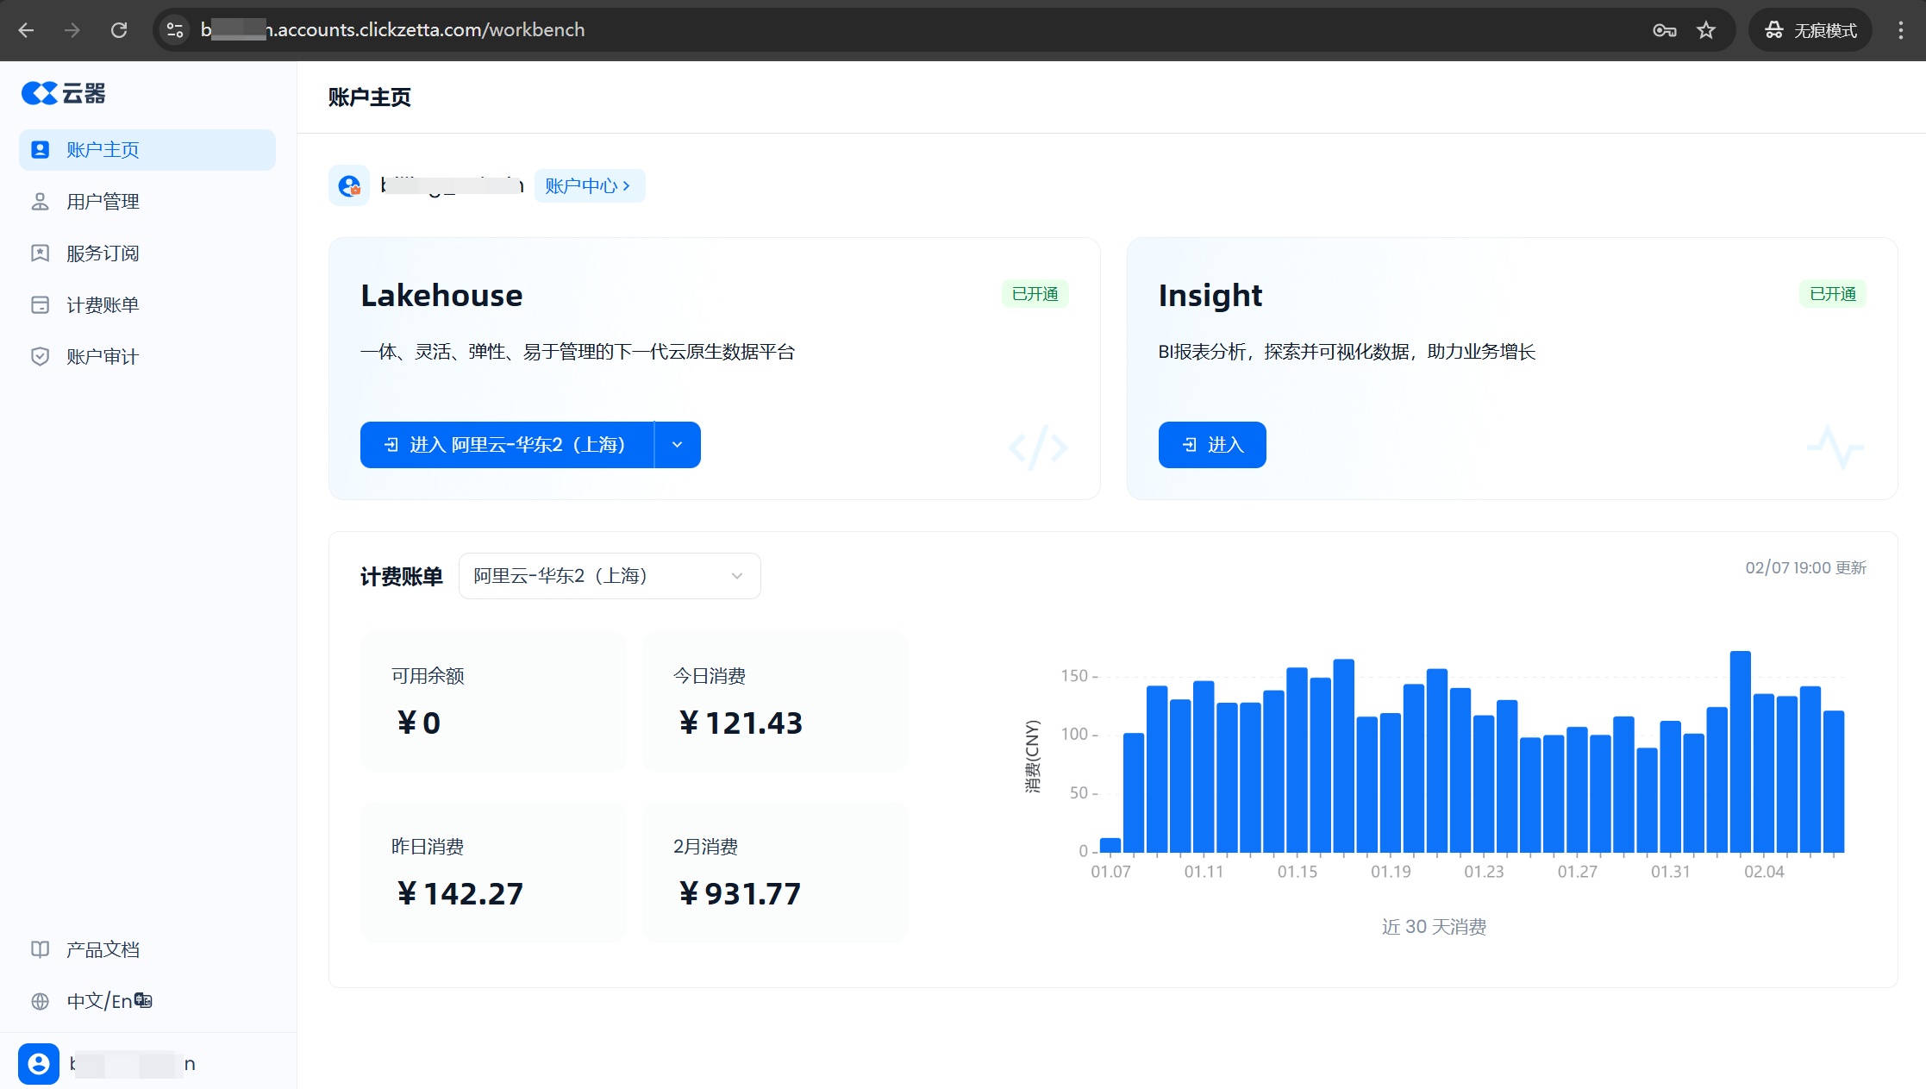Go back with the browser back arrow

(27, 30)
